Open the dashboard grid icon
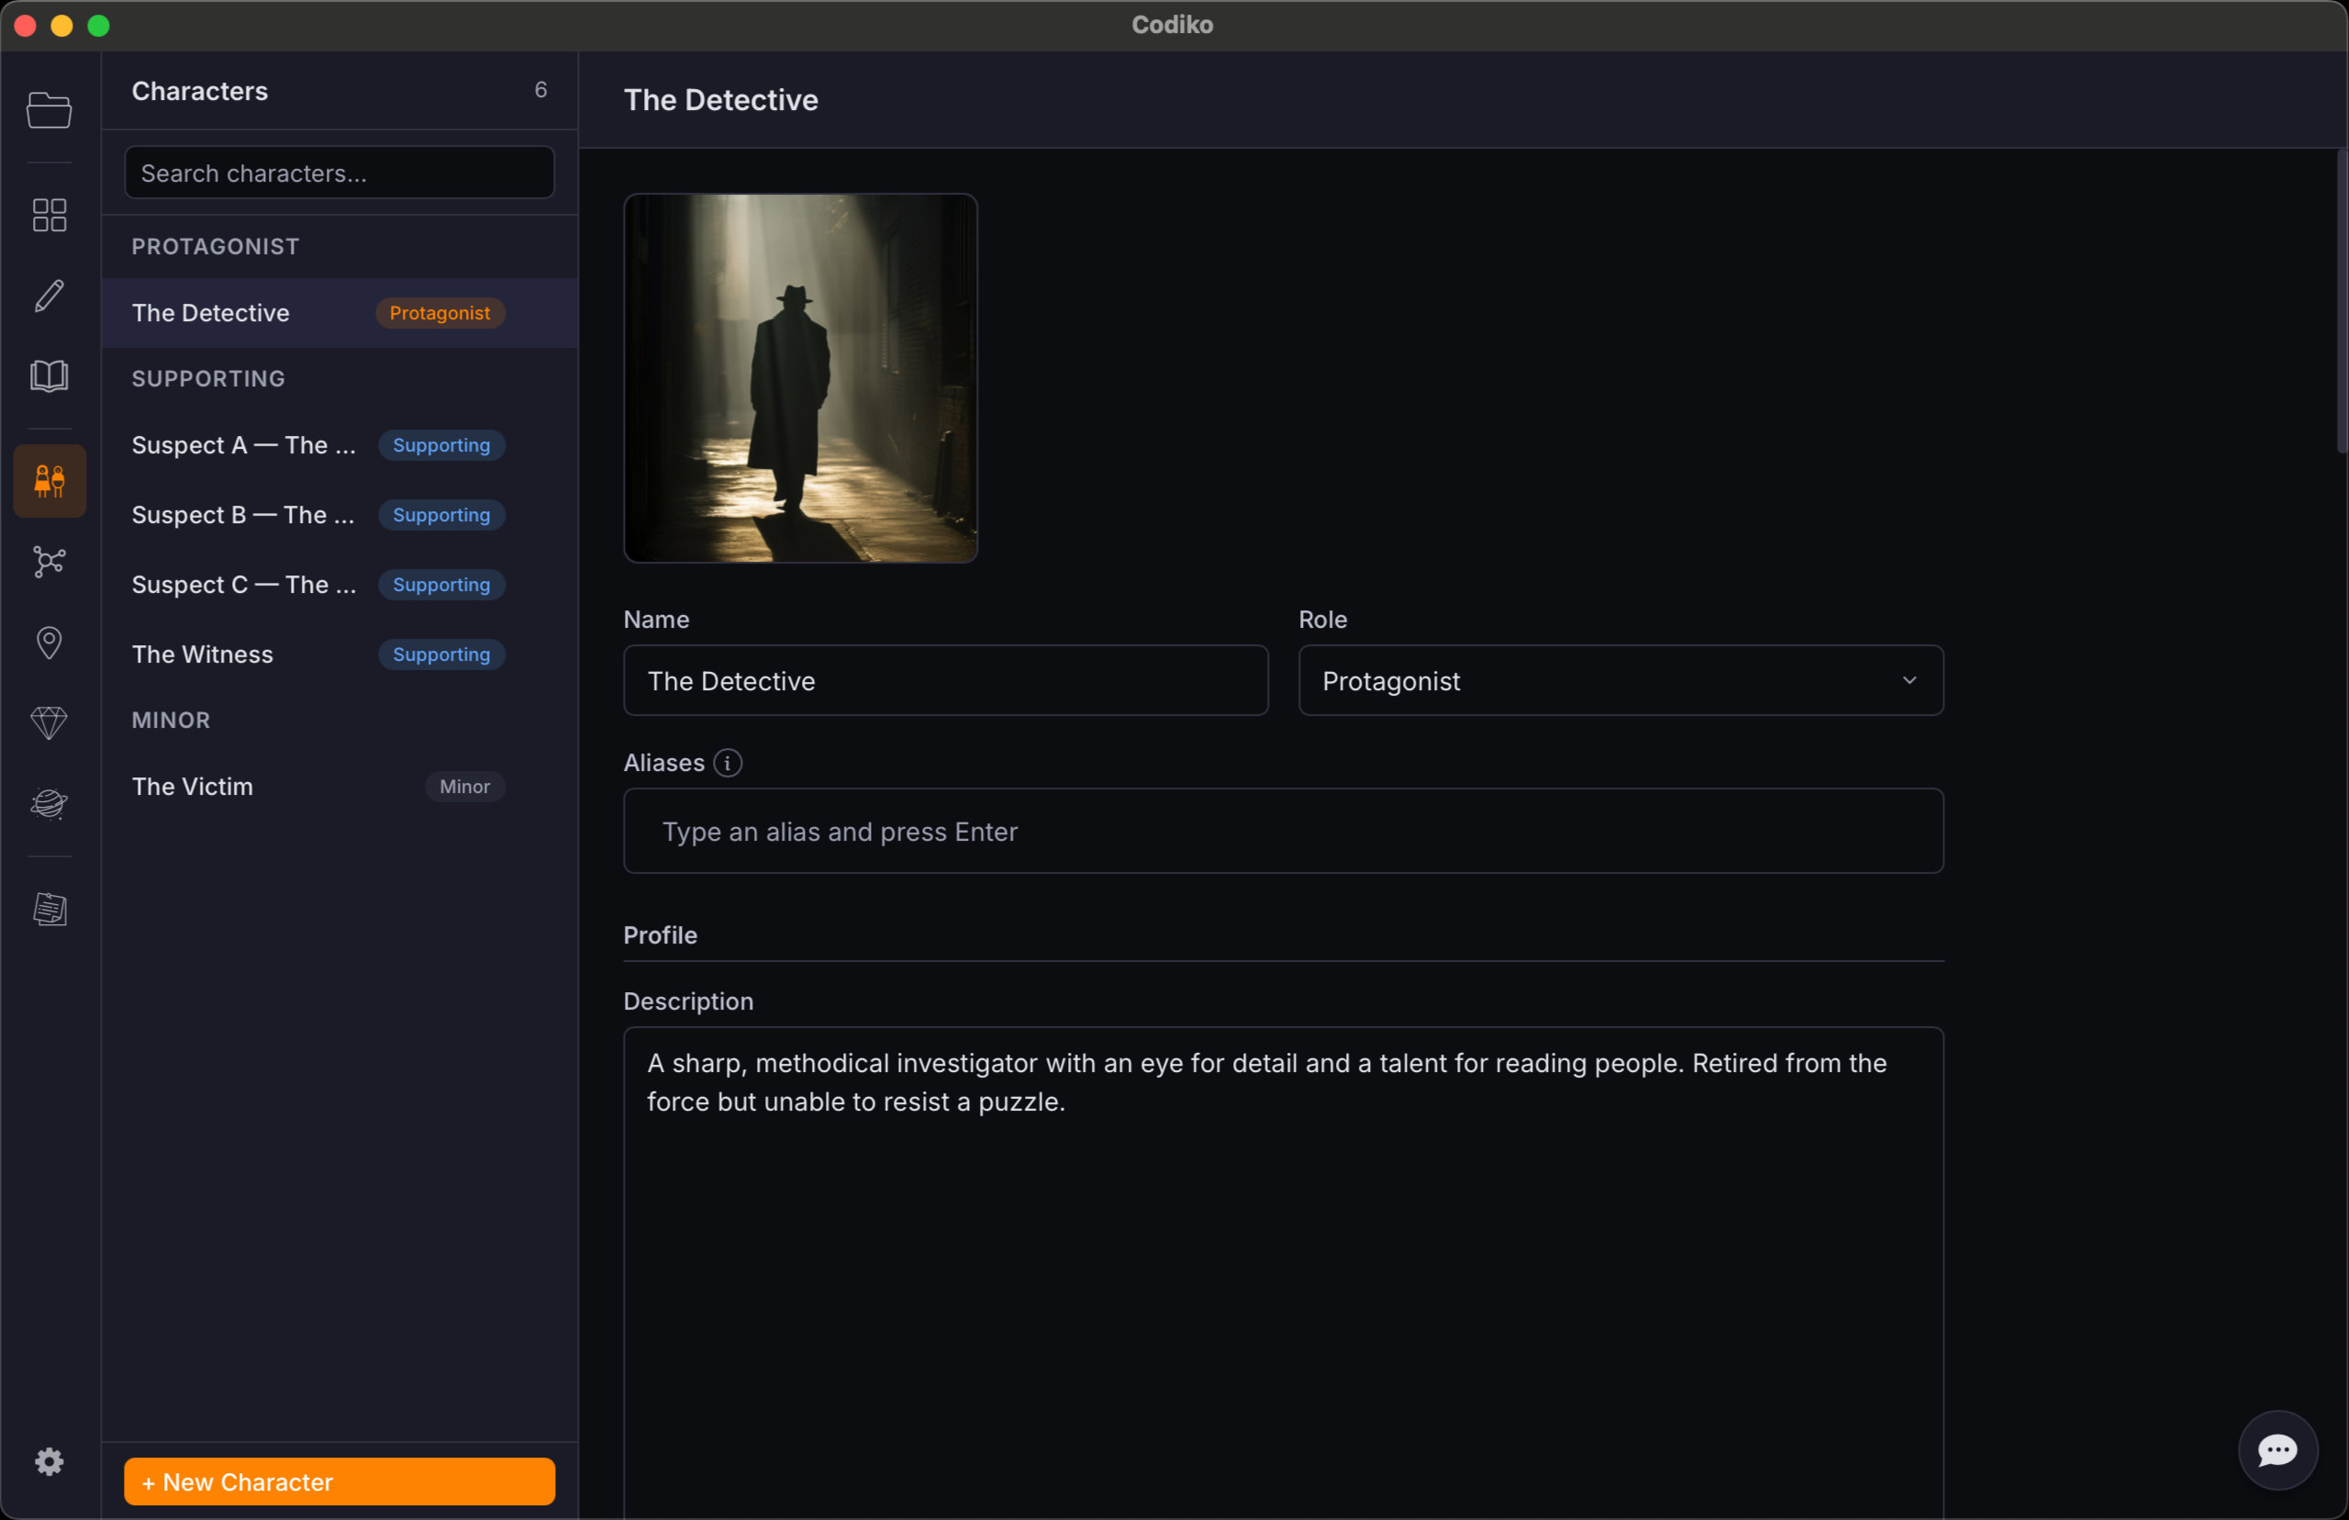Screen dimensions: 2349x1520 [50, 214]
